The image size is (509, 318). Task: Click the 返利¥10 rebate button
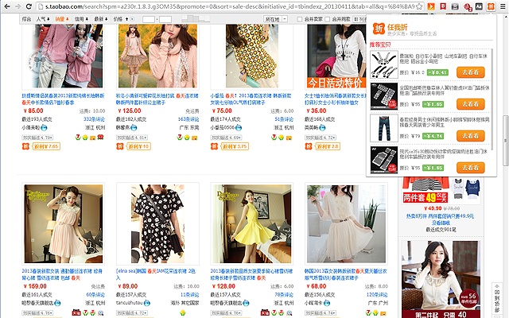click(138, 146)
